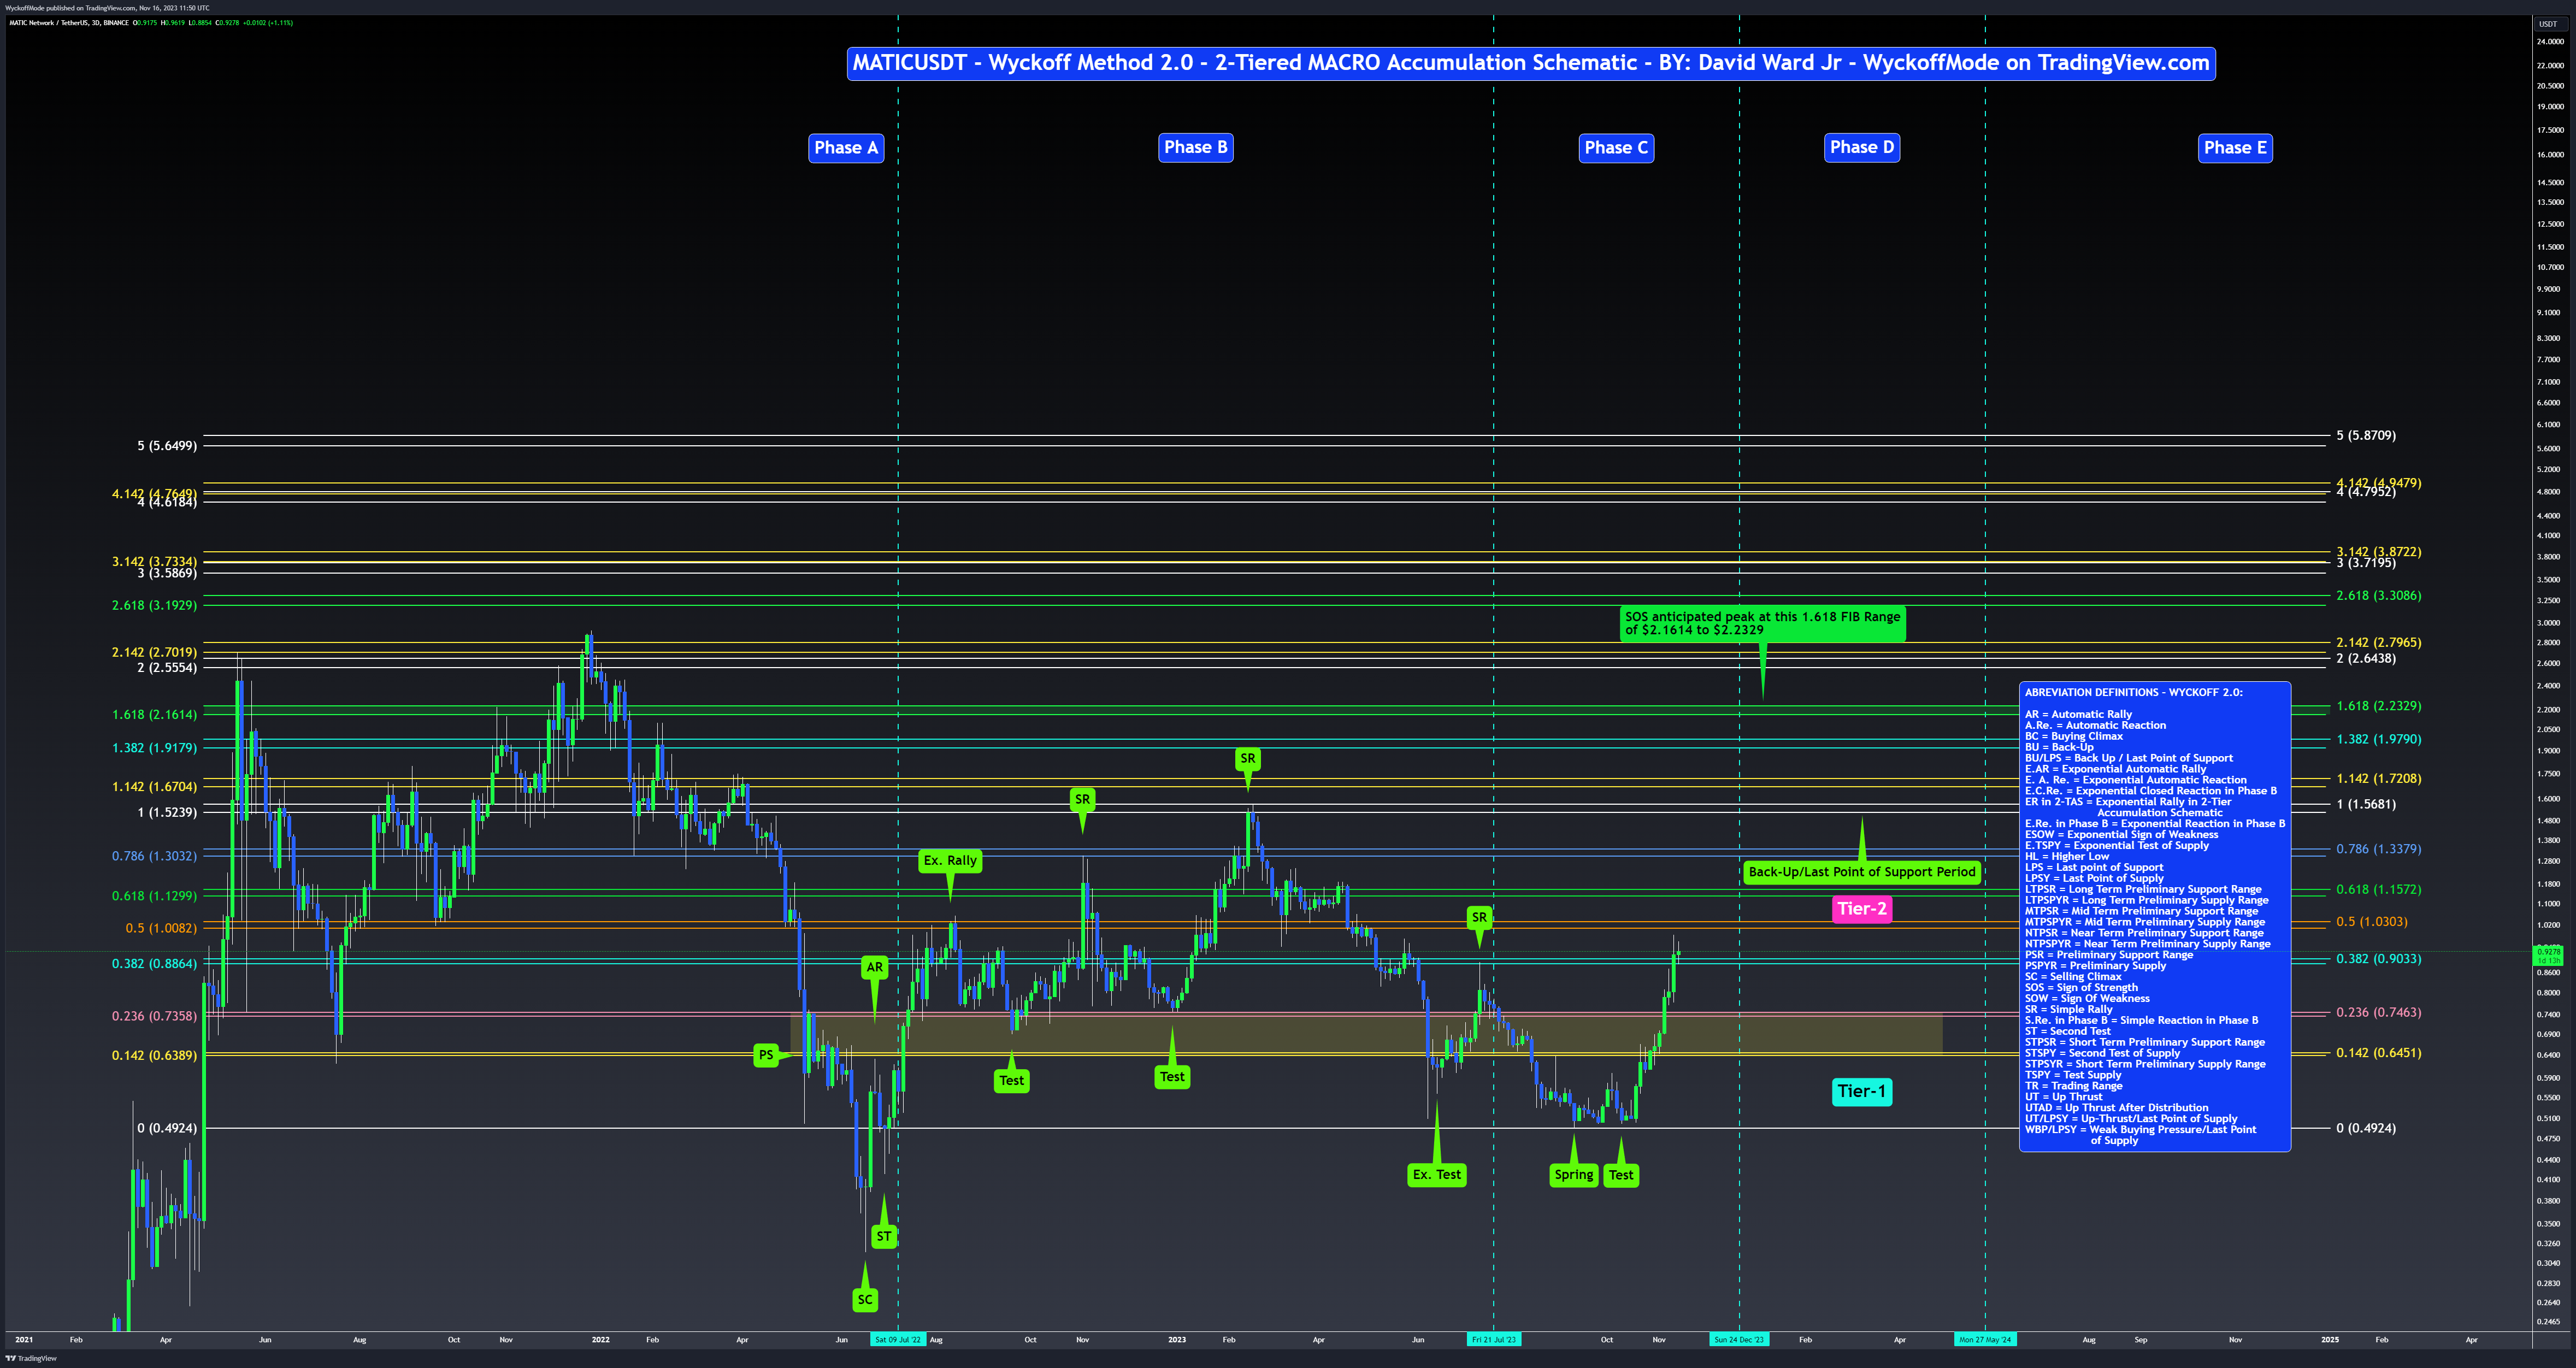
Task: Click the 0.142 (0.6451) Fibonacci label
Action: pyautogui.click(x=2379, y=1053)
